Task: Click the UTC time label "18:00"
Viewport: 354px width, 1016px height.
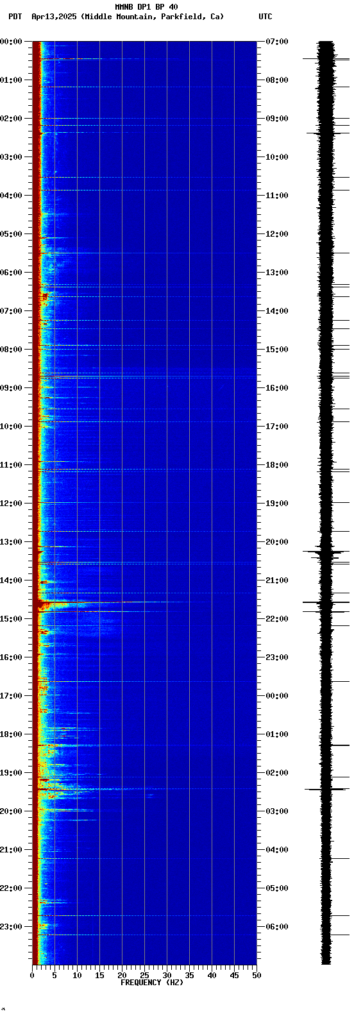Action: pyautogui.click(x=277, y=465)
